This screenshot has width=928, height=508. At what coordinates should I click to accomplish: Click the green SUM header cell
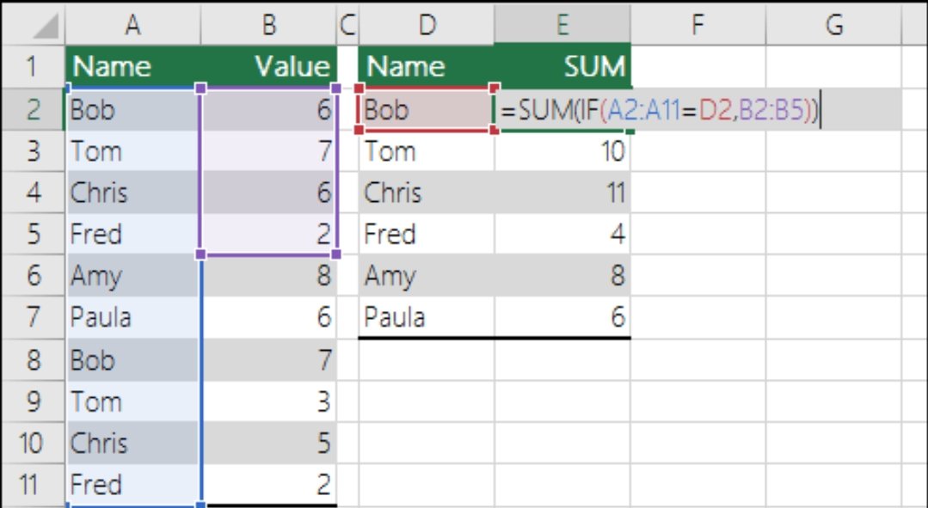coord(562,67)
